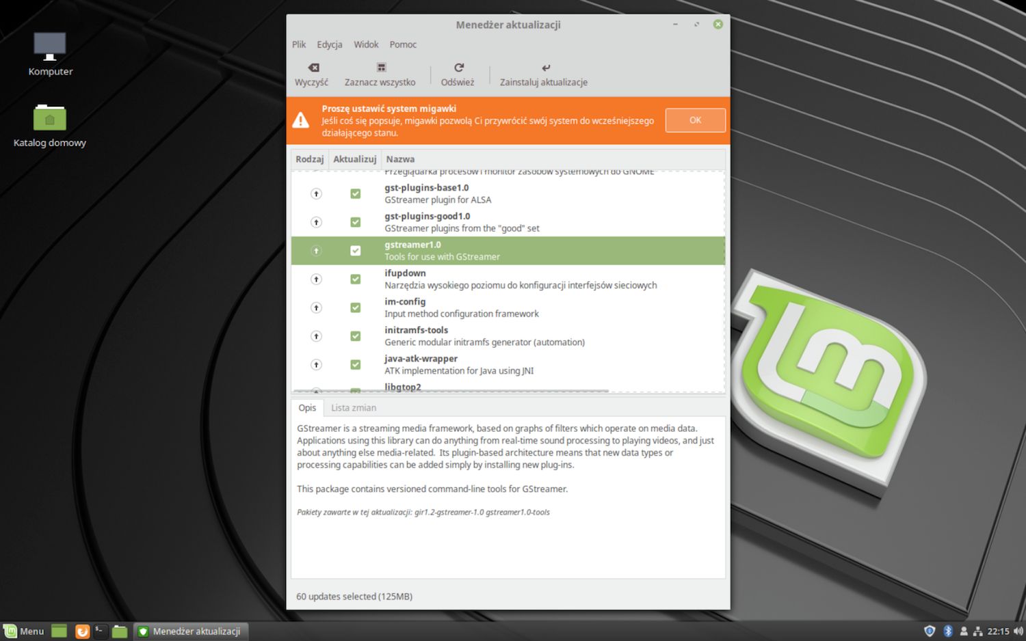Uncheck the im-config update
1026x641 pixels.
click(356, 308)
